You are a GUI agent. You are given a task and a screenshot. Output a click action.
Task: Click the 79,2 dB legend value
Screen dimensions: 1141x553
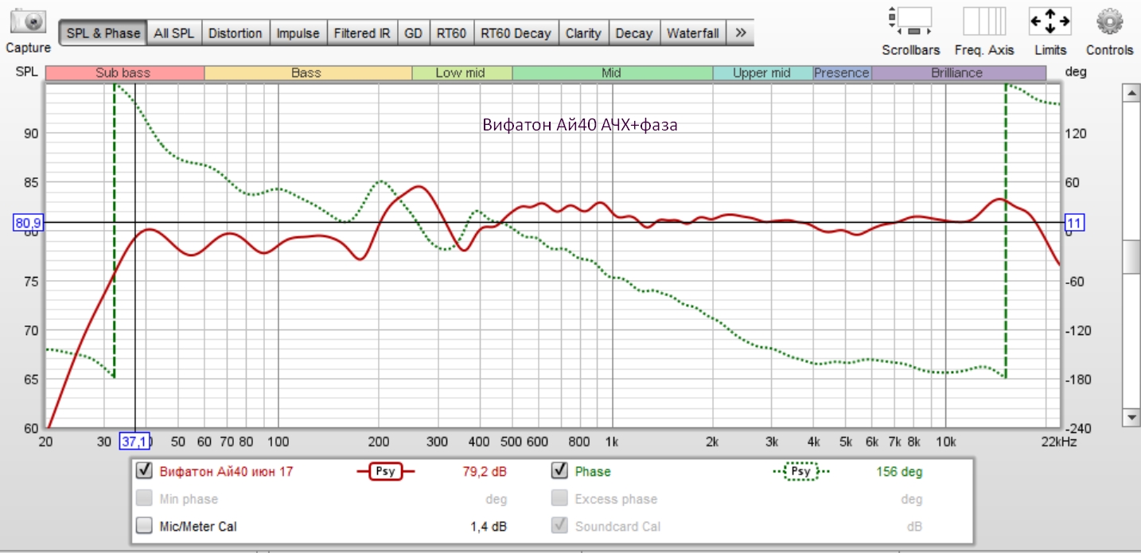[485, 472]
